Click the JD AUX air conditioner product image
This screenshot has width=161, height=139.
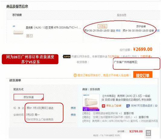tap(91, 102)
